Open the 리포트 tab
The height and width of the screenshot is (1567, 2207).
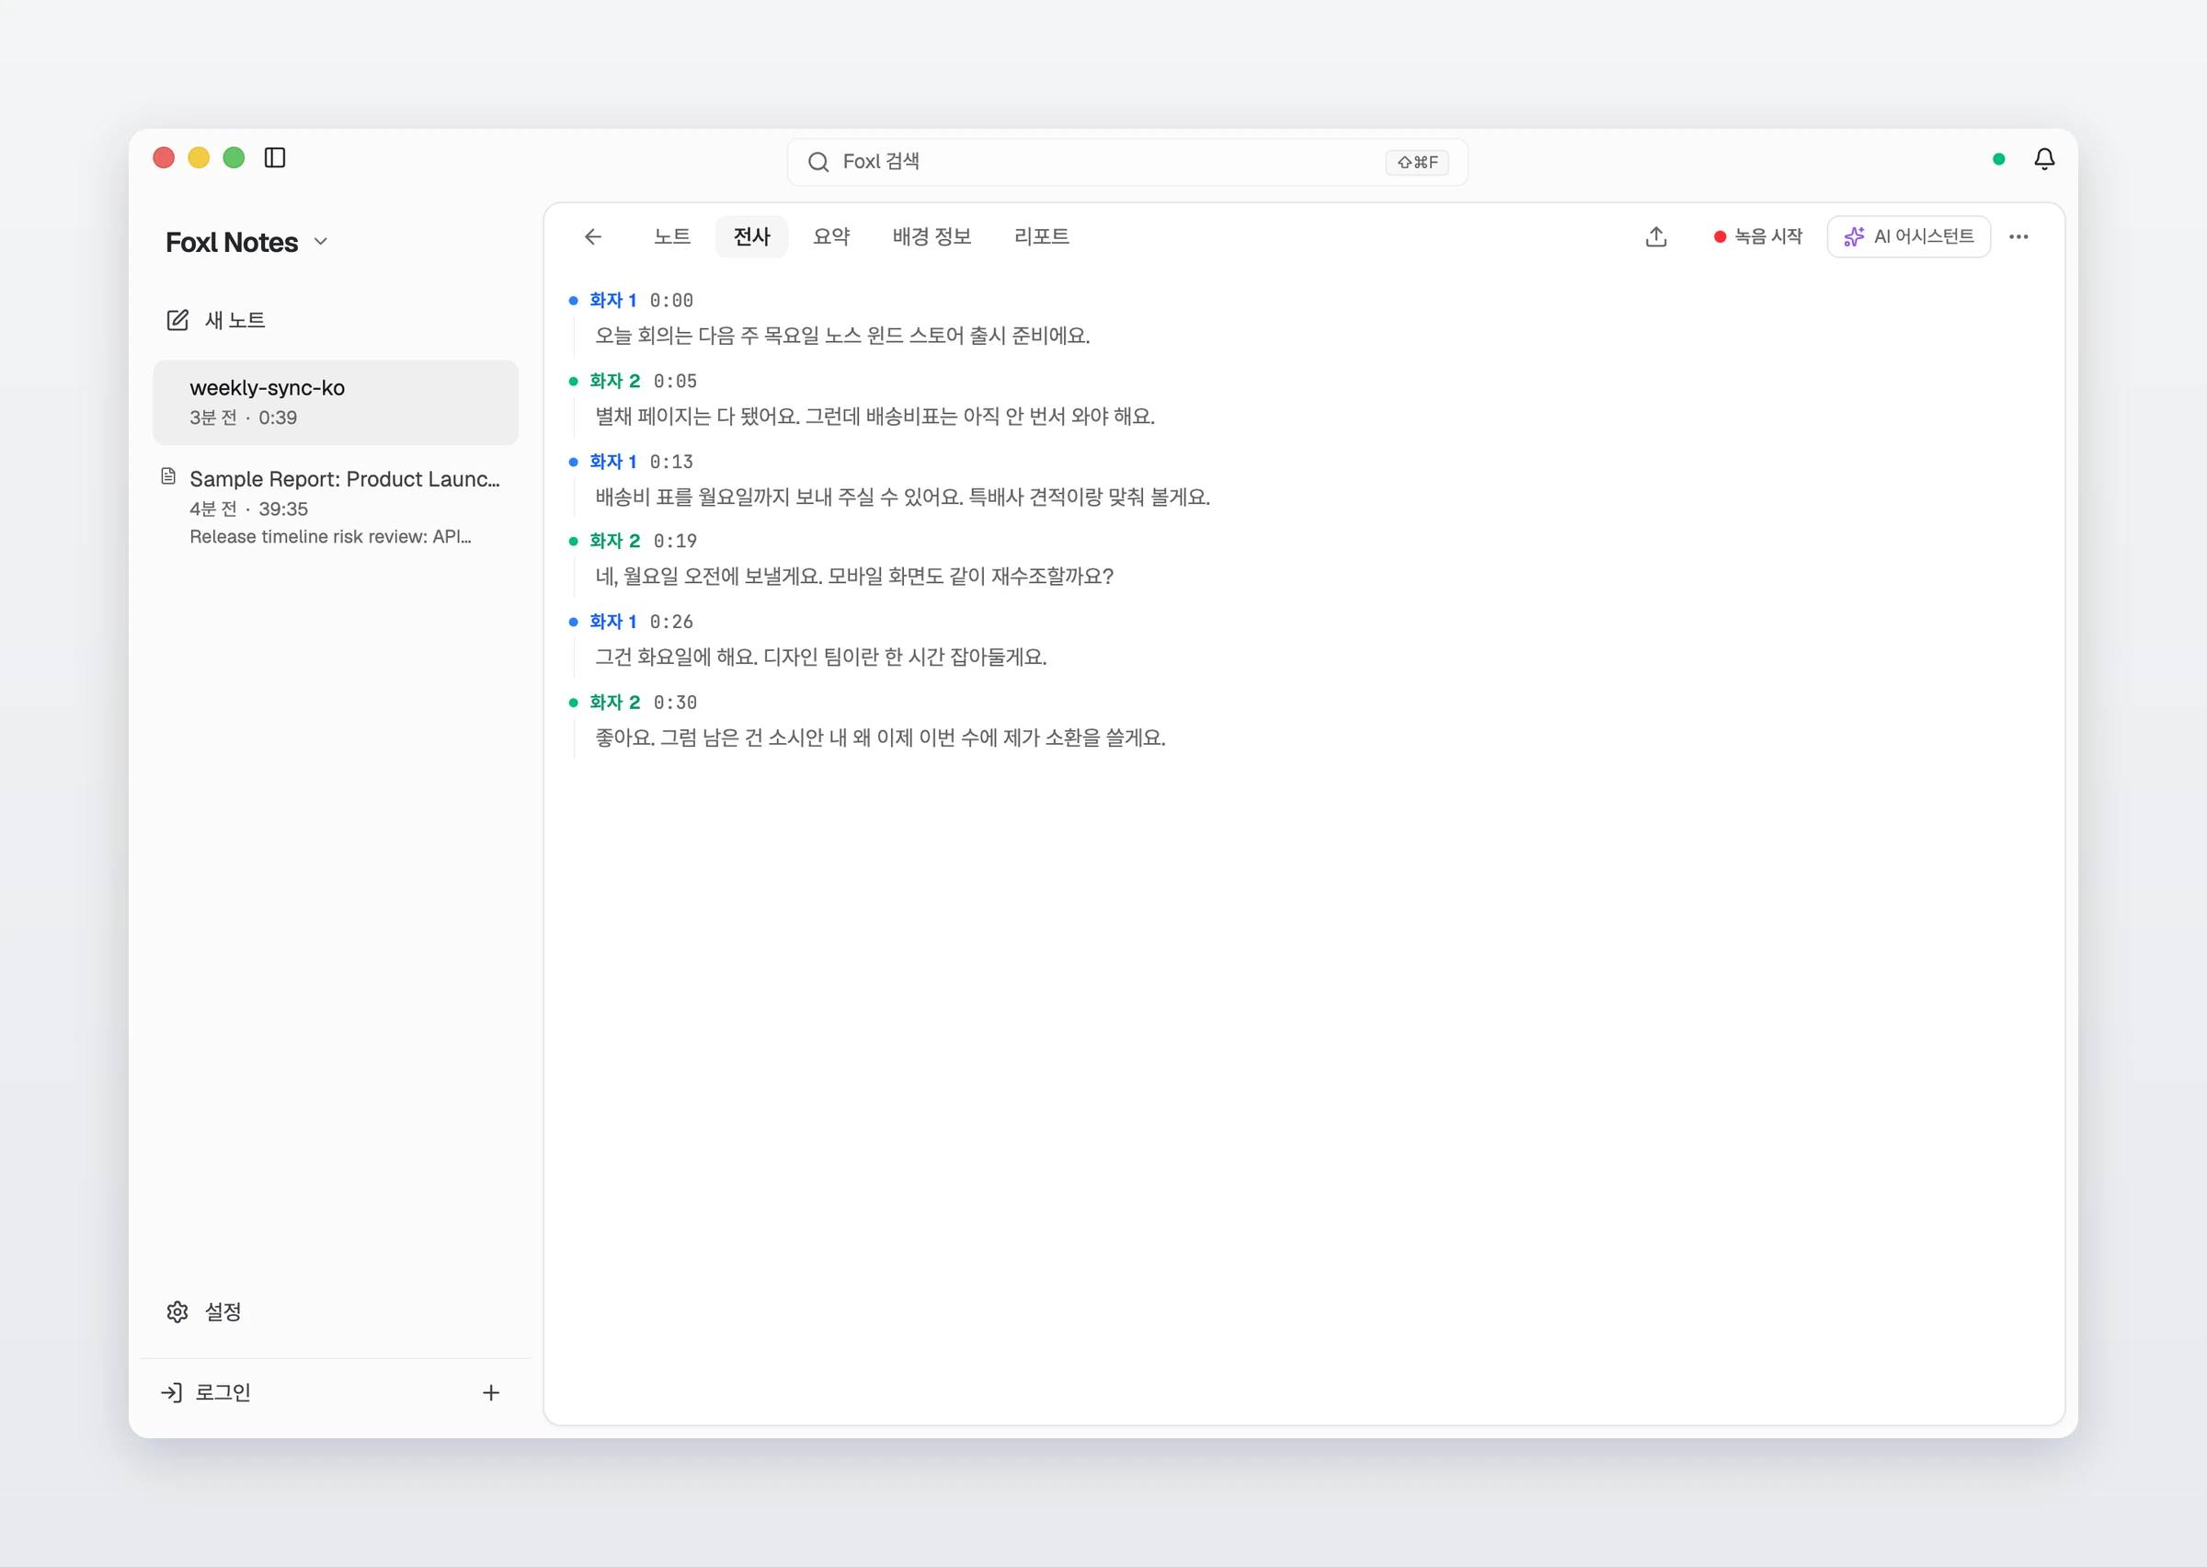(1042, 236)
